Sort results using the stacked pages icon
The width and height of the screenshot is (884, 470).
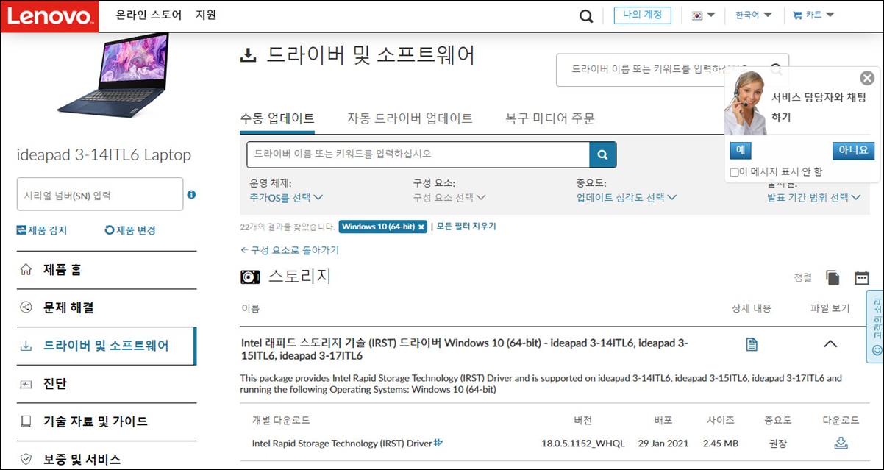(x=833, y=277)
